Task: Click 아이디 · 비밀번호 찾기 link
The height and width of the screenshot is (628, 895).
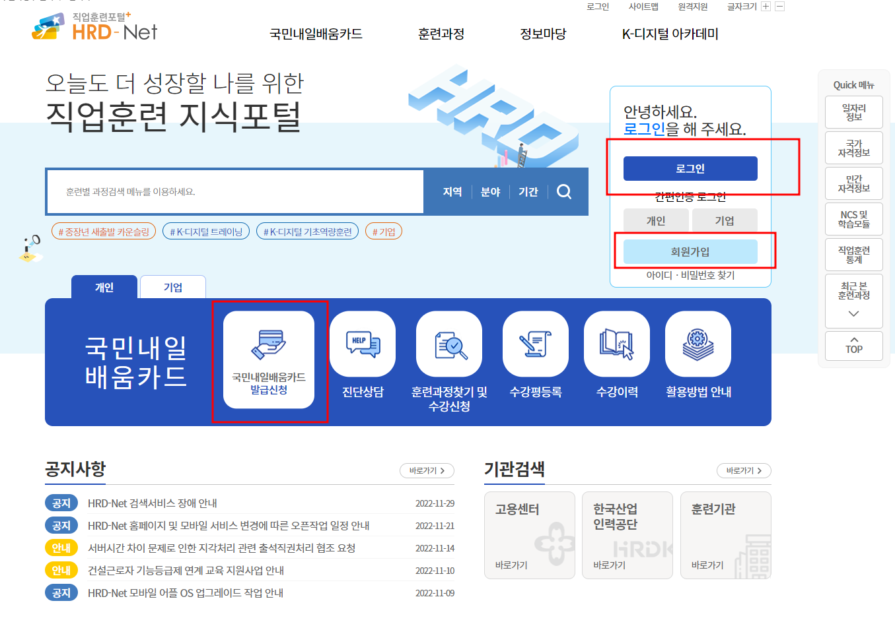Action: click(690, 275)
